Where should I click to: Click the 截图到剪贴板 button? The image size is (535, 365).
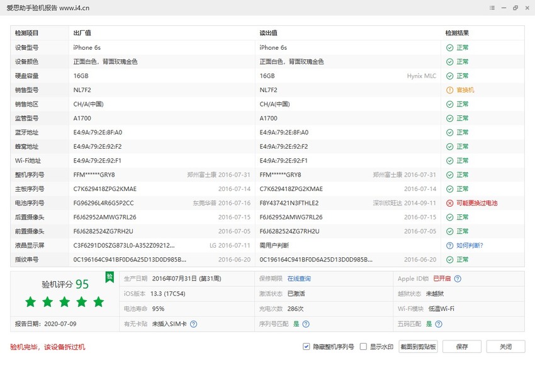(x=419, y=347)
